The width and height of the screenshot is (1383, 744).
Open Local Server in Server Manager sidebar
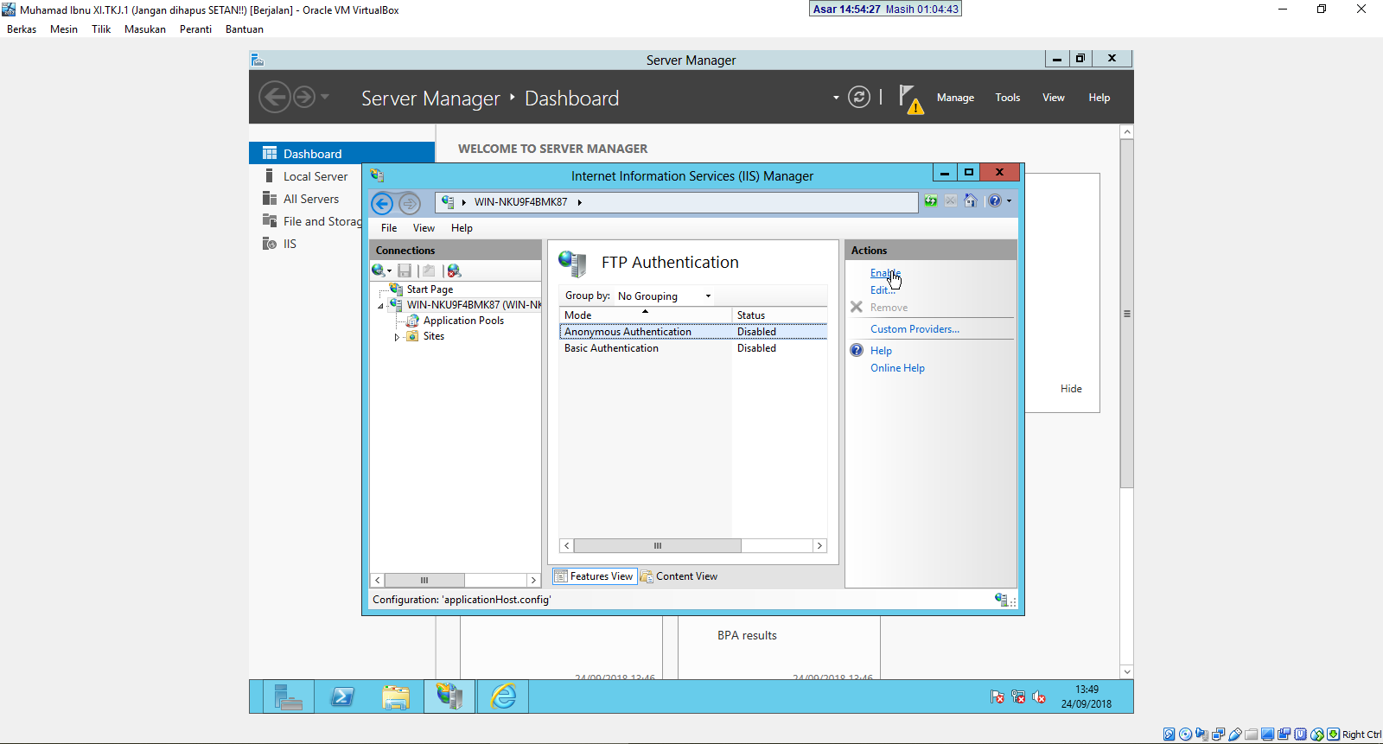click(315, 176)
